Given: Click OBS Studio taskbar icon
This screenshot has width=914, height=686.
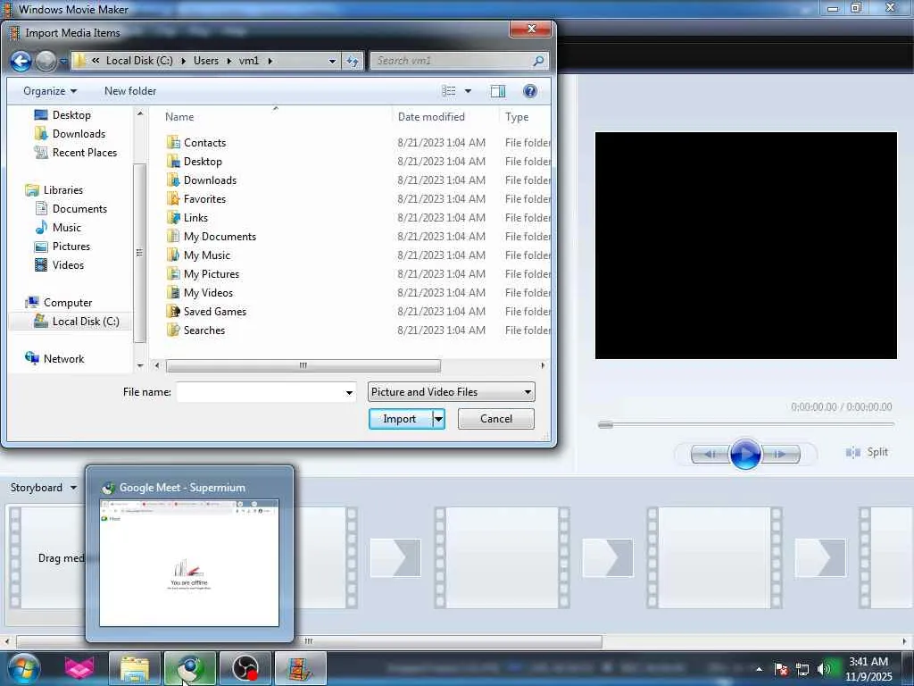Looking at the screenshot, I should point(245,668).
